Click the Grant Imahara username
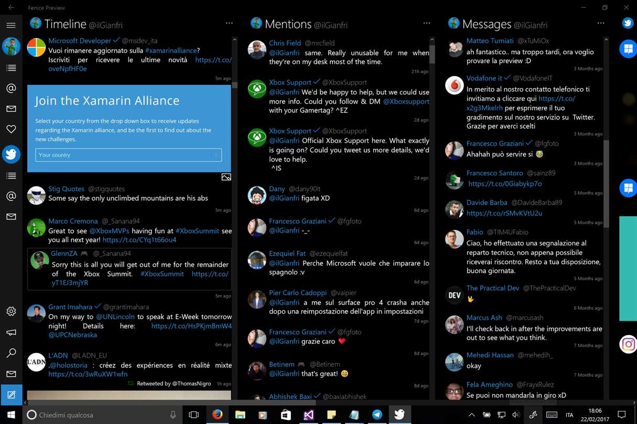 [x=71, y=307]
